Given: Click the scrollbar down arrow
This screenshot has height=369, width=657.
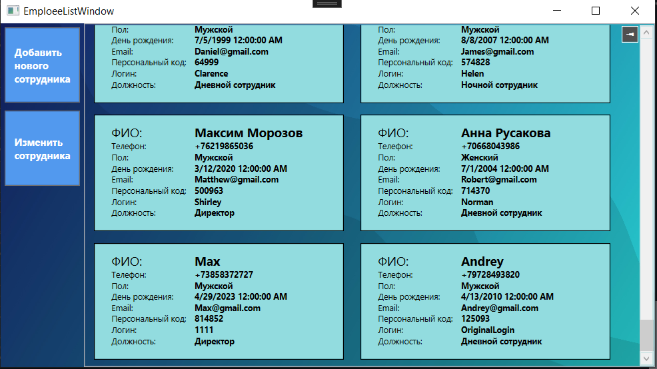Looking at the screenshot, I should pyautogui.click(x=646, y=358).
